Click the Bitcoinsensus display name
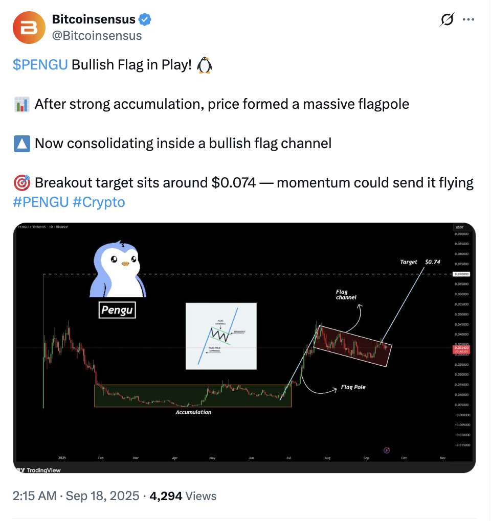Image resolution: width=491 pixels, height=521 pixels. [x=94, y=19]
